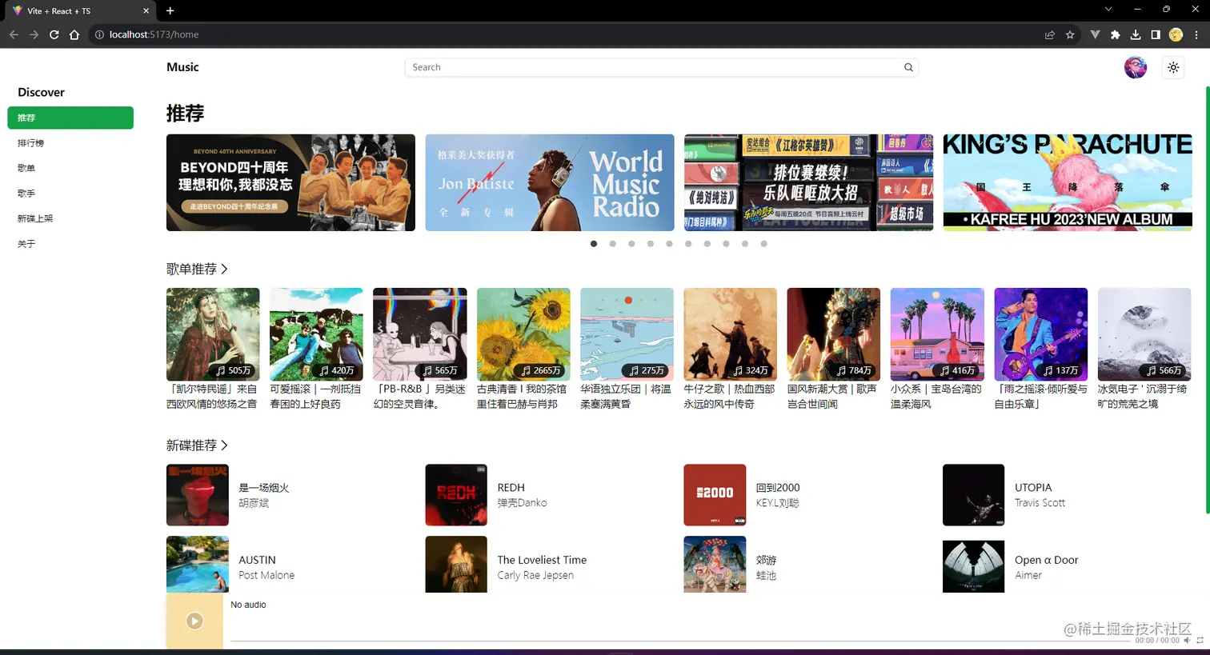This screenshot has width=1210, height=655.
Task: Open the PB-R&B playlist cover
Action: coord(420,334)
